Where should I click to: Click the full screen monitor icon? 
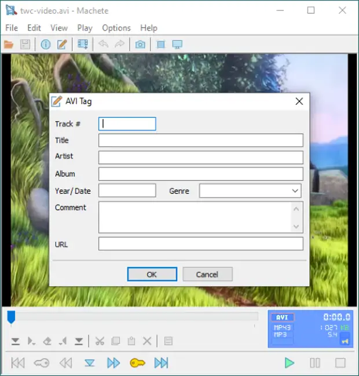click(178, 45)
